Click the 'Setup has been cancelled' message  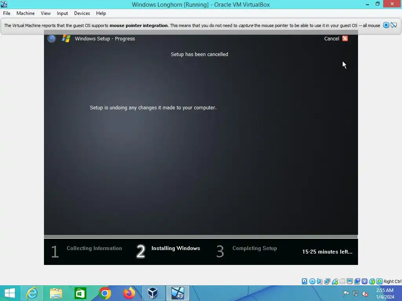pos(199,54)
